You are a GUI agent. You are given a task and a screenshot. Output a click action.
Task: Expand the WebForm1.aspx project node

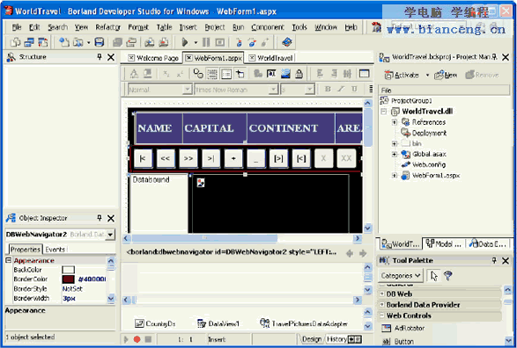coord(395,176)
